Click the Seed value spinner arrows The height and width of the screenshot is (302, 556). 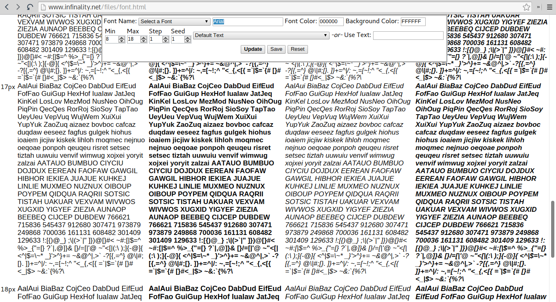187,39
